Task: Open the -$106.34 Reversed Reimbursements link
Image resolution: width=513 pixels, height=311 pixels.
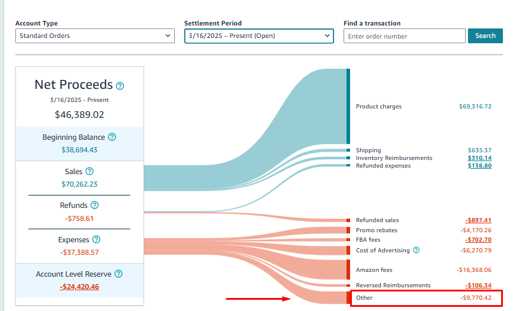Action: point(478,285)
